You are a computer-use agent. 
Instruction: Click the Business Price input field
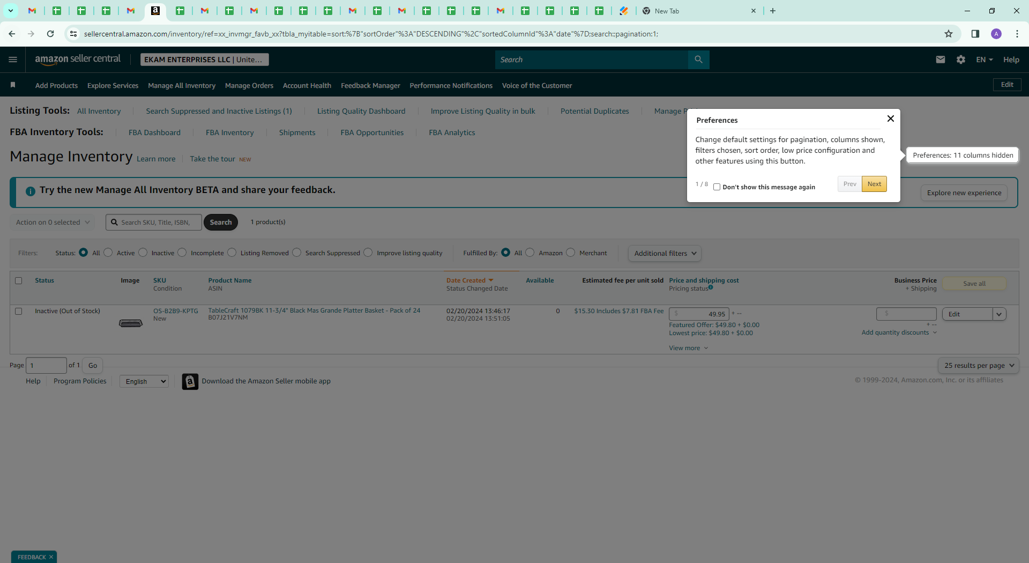pos(906,314)
